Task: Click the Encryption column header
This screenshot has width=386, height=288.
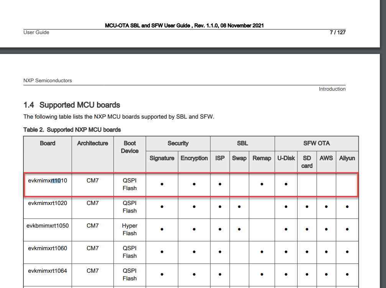Action: pos(194,158)
